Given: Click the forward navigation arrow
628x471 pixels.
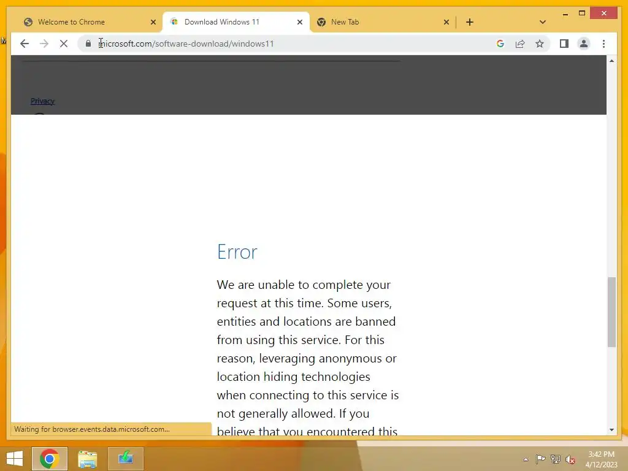Looking at the screenshot, I should (44, 44).
